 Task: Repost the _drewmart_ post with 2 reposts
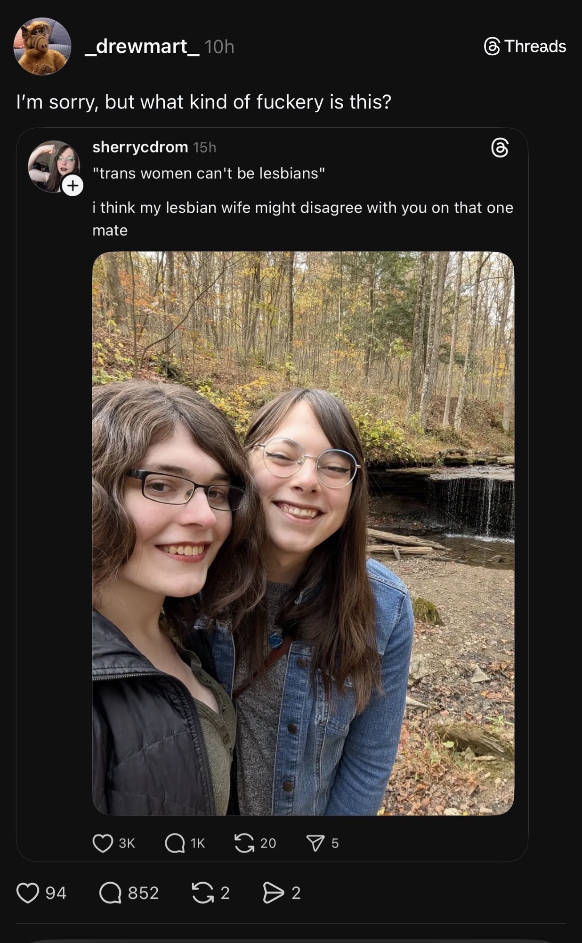click(203, 893)
